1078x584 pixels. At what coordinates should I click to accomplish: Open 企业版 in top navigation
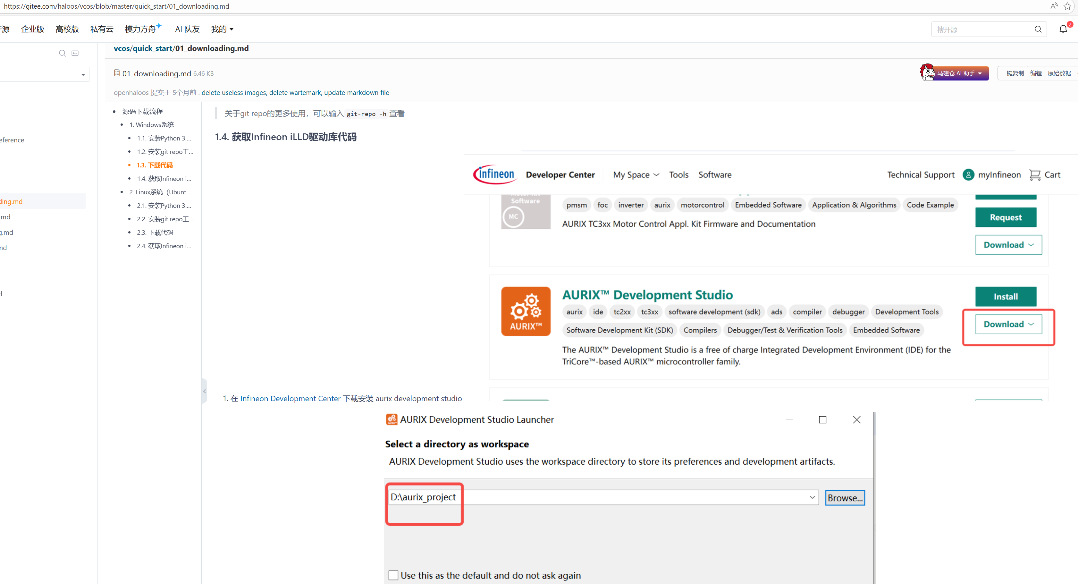click(x=33, y=29)
